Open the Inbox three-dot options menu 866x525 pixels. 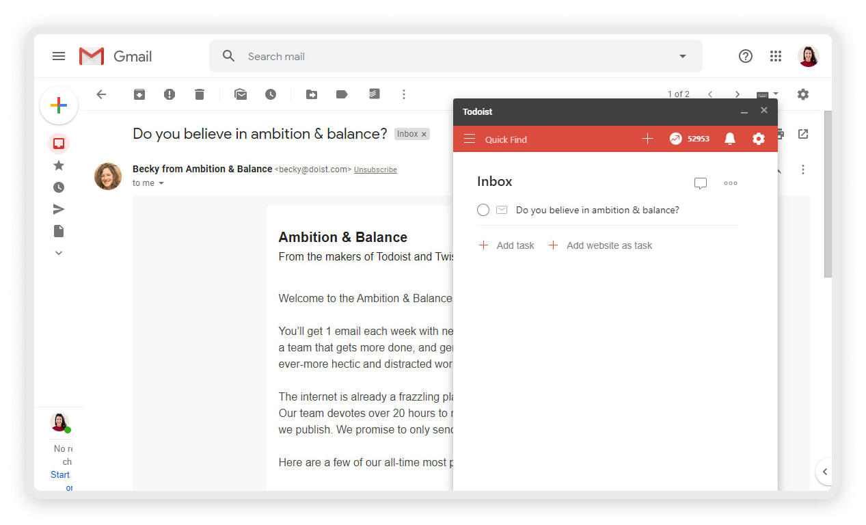tap(730, 183)
